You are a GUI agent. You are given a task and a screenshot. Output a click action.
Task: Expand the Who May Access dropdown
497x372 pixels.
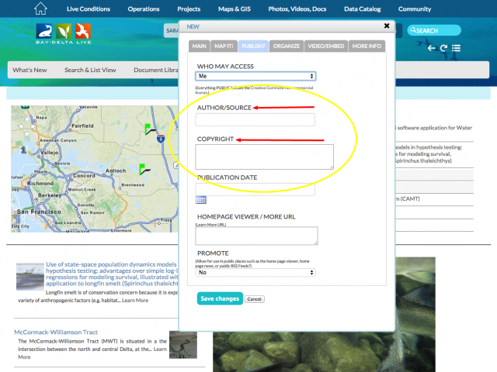pos(255,76)
